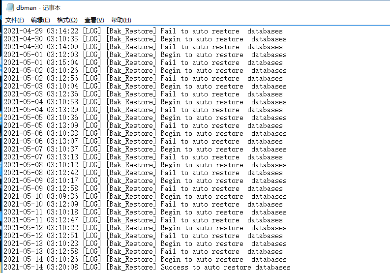Click the log line dated 2021-05-03 03:10:04
Image resolution: width=390 pixels, height=273 pixels.
pos(145,86)
